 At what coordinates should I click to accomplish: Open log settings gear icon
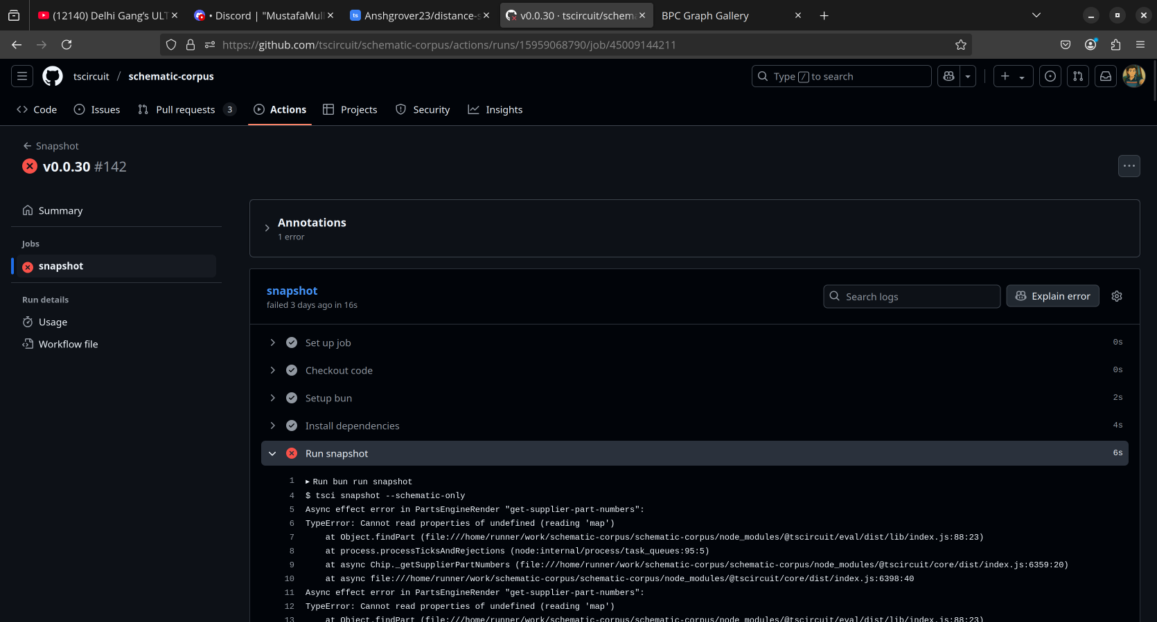click(x=1117, y=296)
